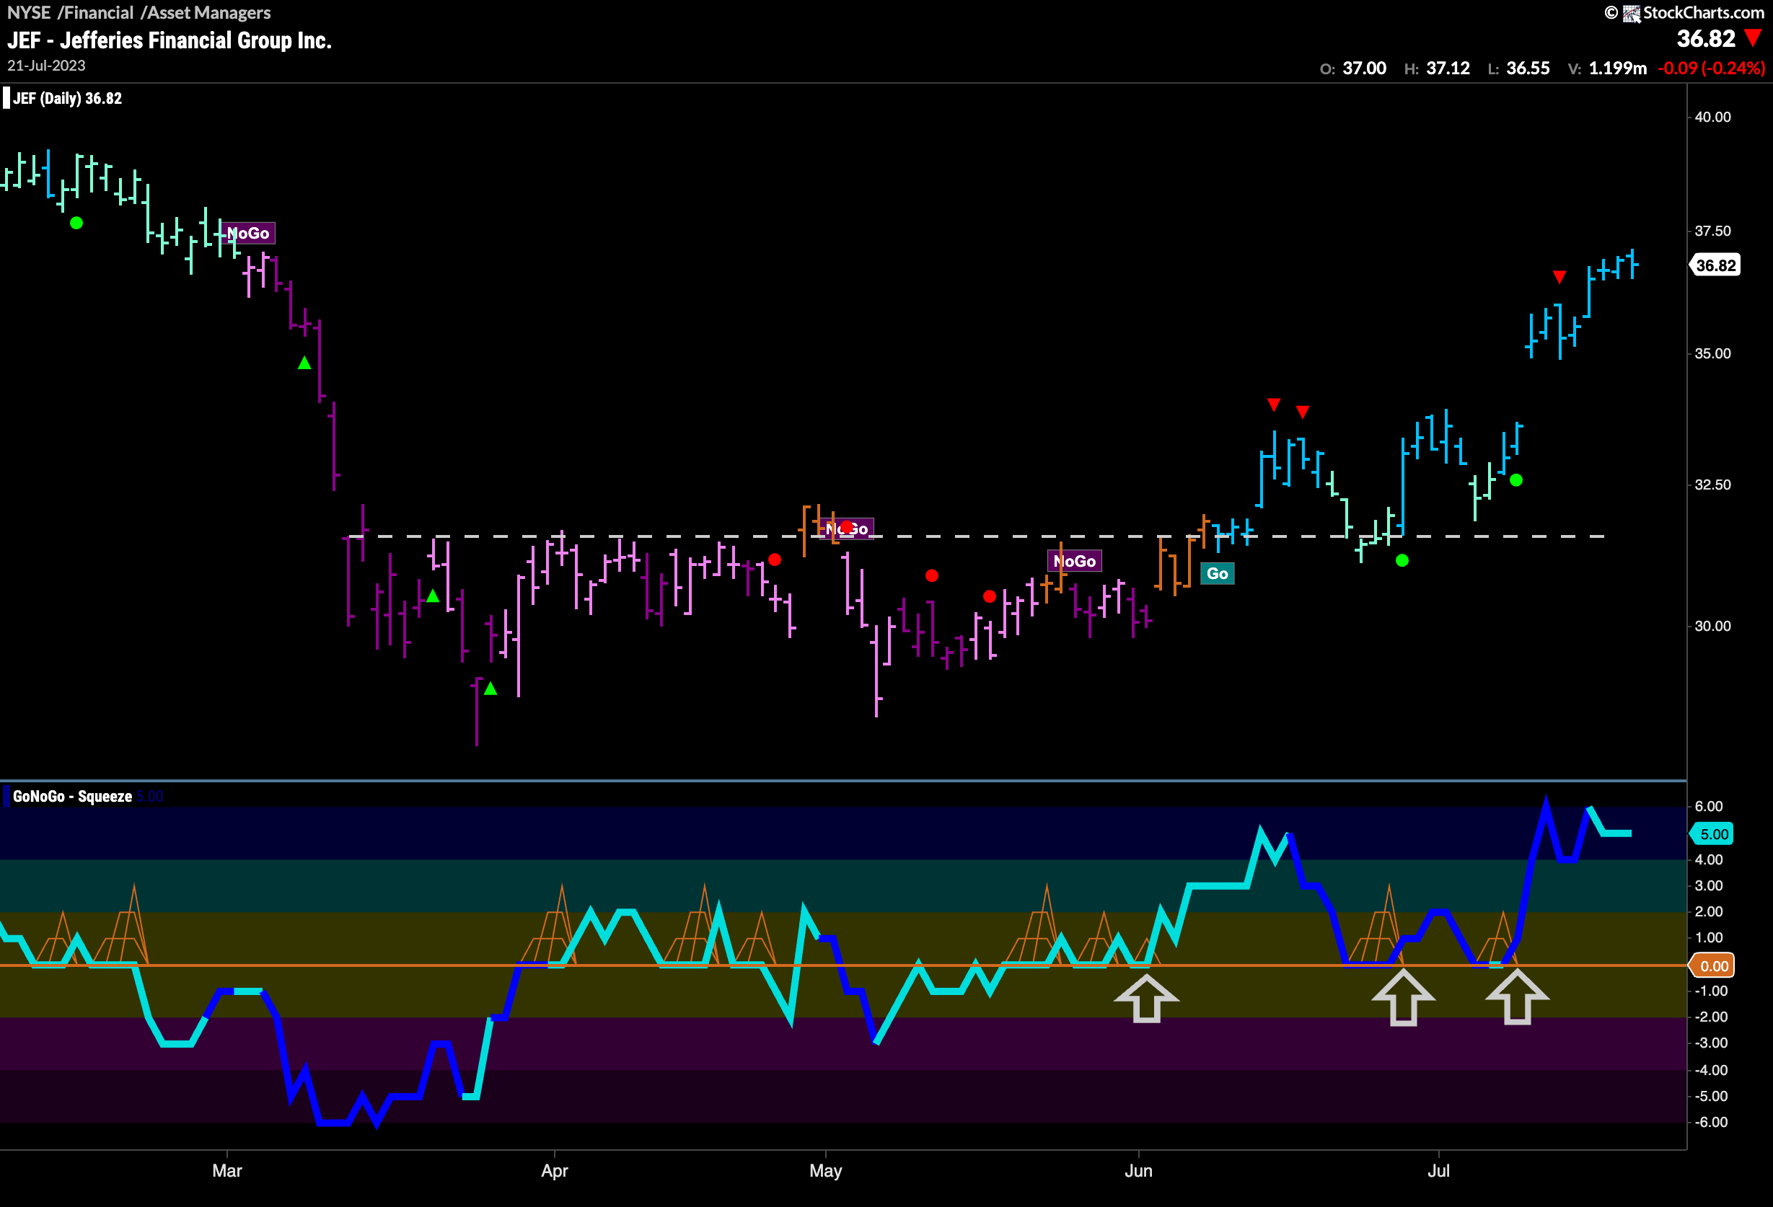Click the GoNoGo - Squeeze panel label
The height and width of the screenshot is (1207, 1773).
(72, 797)
